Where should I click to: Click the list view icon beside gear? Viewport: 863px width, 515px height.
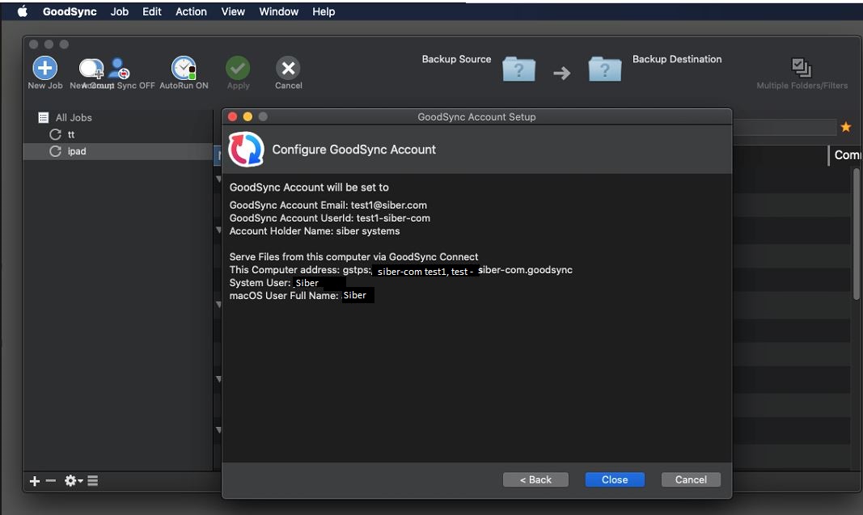tap(93, 481)
